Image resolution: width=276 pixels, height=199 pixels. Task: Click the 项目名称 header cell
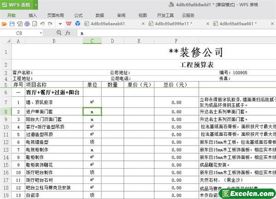(54, 85)
